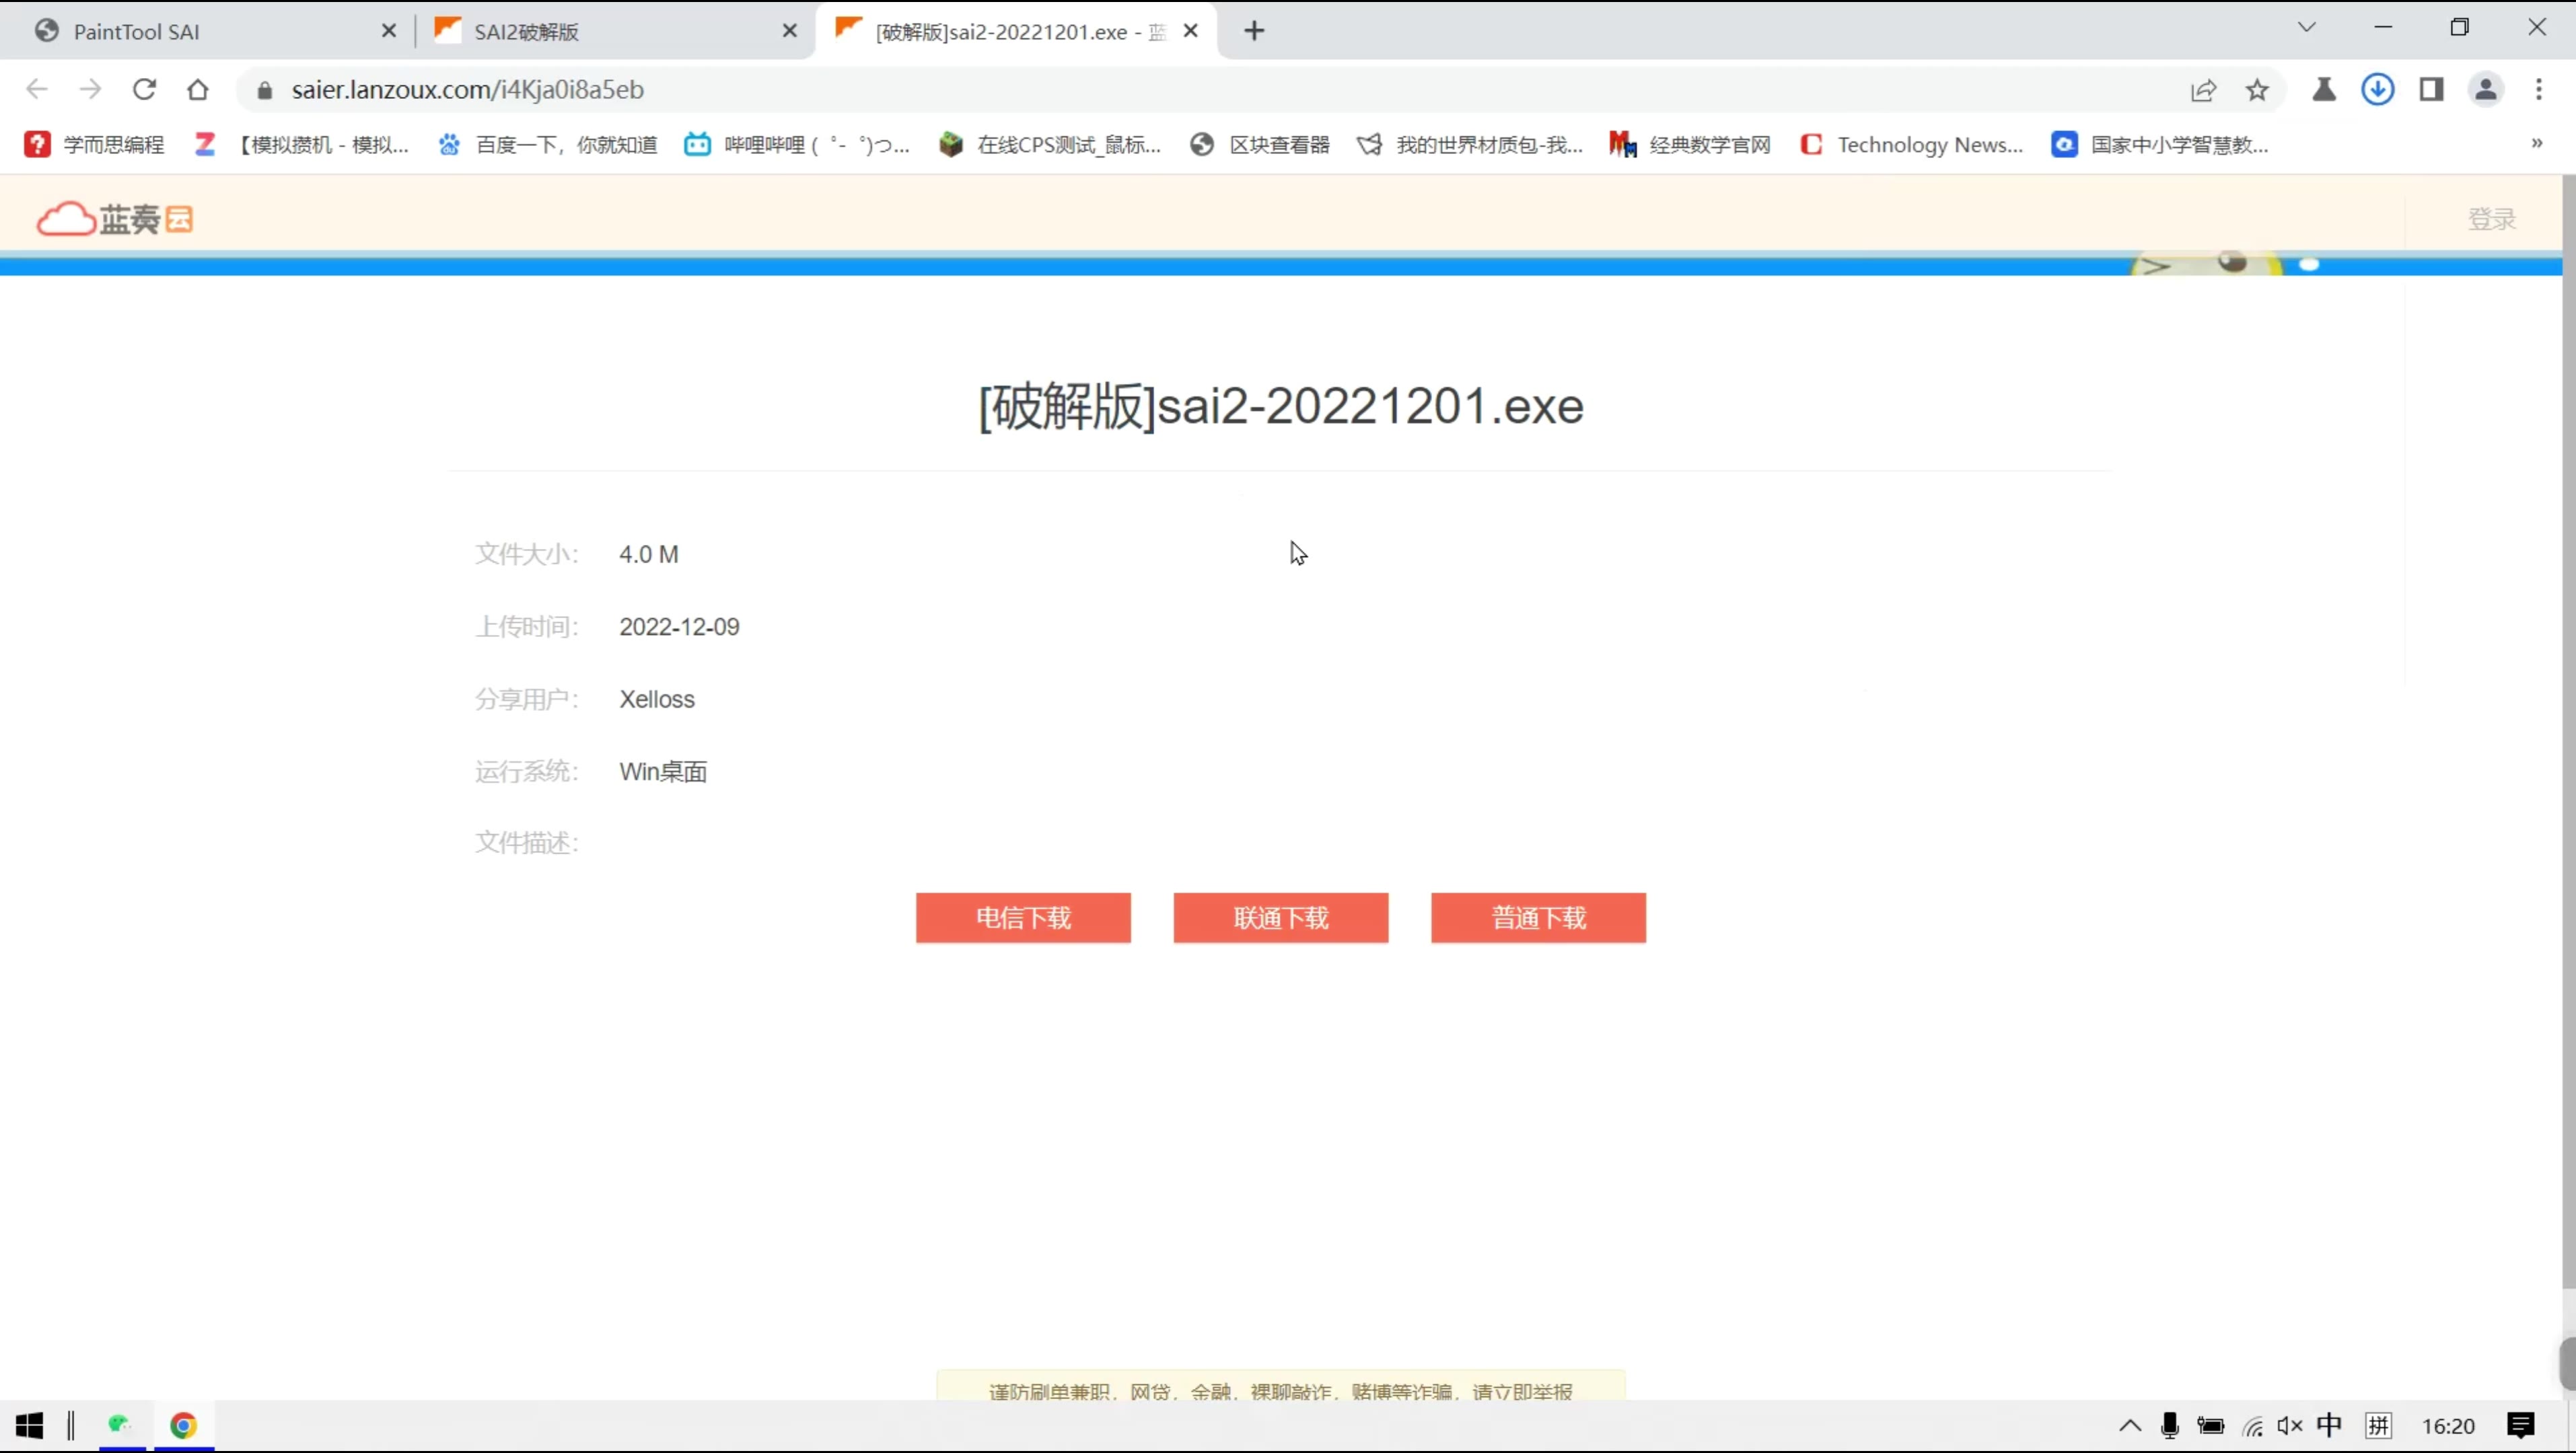Share this page via share icon
This screenshot has height=1453, width=2576.
pyautogui.click(x=2203, y=91)
